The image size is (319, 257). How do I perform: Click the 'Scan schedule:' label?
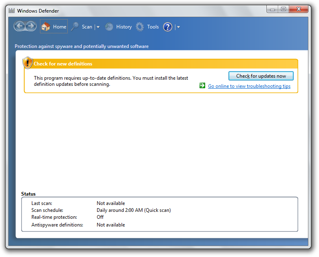click(x=47, y=210)
